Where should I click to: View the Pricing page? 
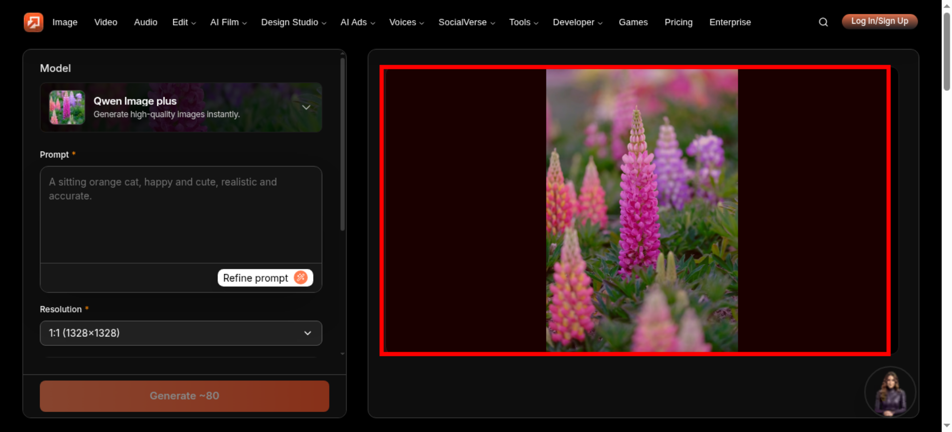678,22
